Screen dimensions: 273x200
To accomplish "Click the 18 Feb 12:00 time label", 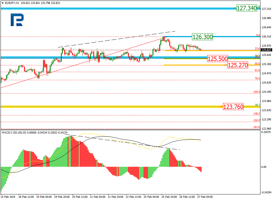I will [x=26, y=197].
